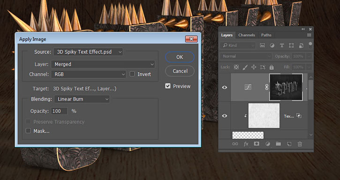Image resolution: width=340 pixels, height=180 pixels.
Task: Filter layers by pixel layer icon
Action: (x=262, y=45)
